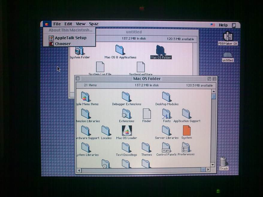Click Mac OS Folder window zoom box

click(x=209, y=79)
